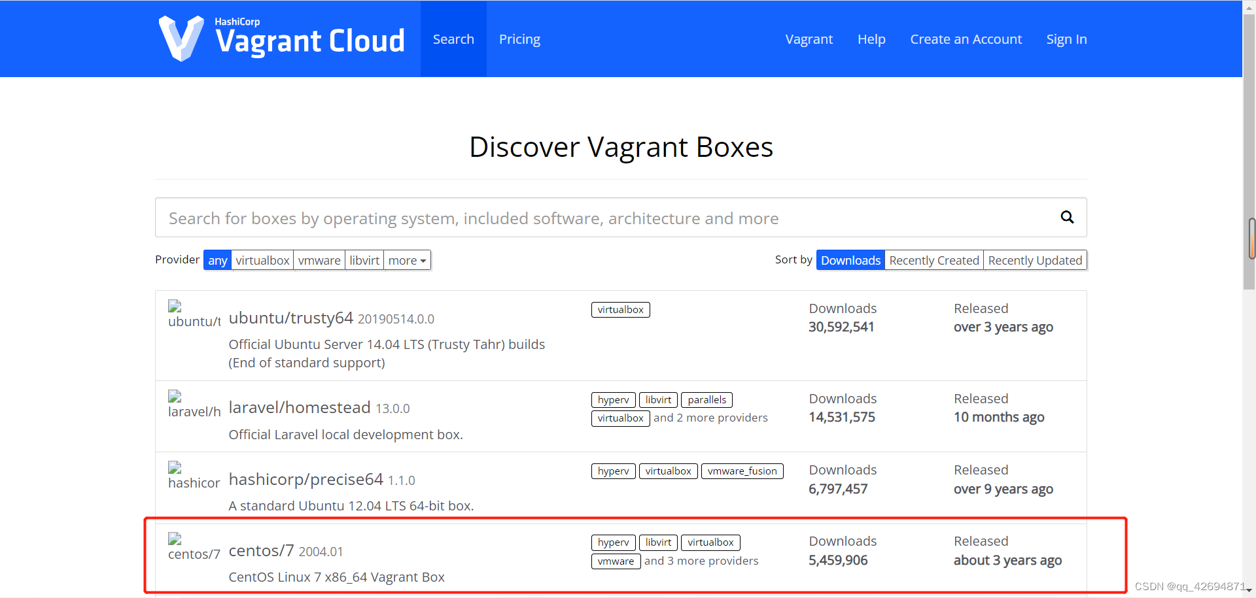1256x598 pixels.
Task: Sort results by Recently Updated
Action: (x=1035, y=260)
